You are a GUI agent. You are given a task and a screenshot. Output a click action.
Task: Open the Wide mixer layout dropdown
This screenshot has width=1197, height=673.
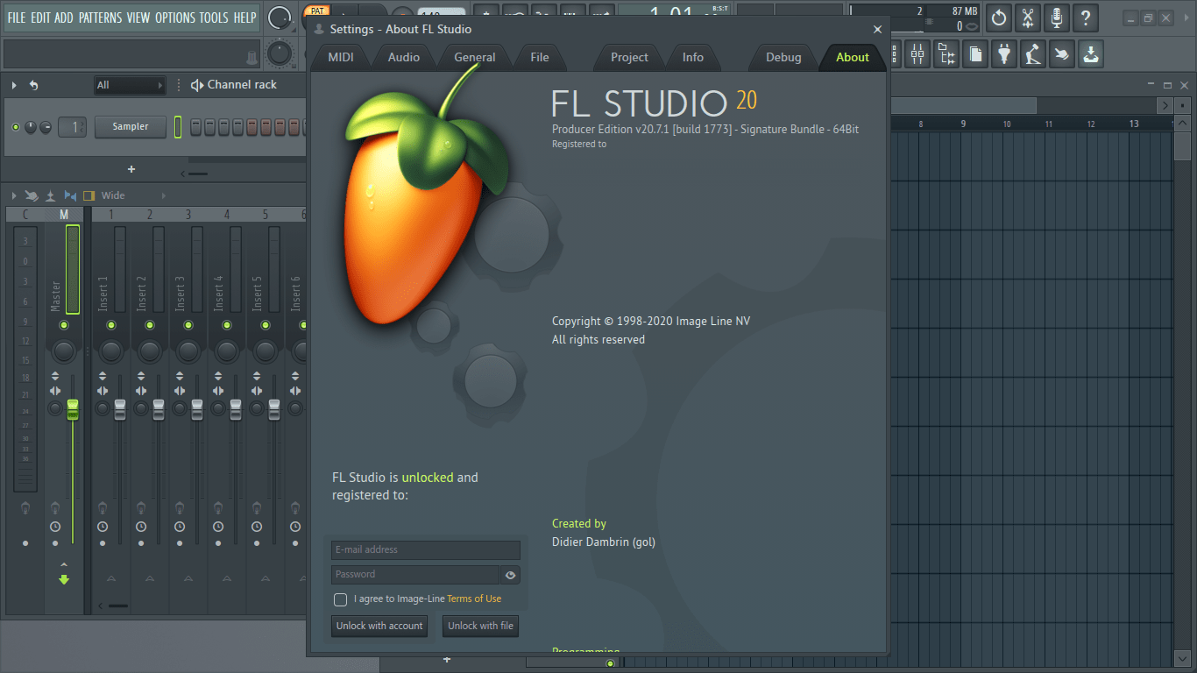coord(131,195)
